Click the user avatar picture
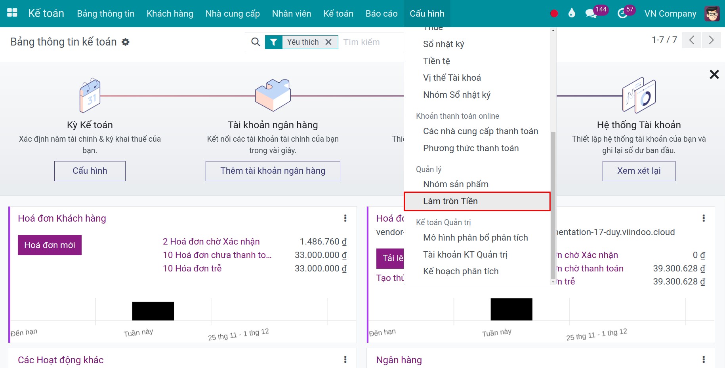Image resolution: width=725 pixels, height=368 pixels. [712, 13]
